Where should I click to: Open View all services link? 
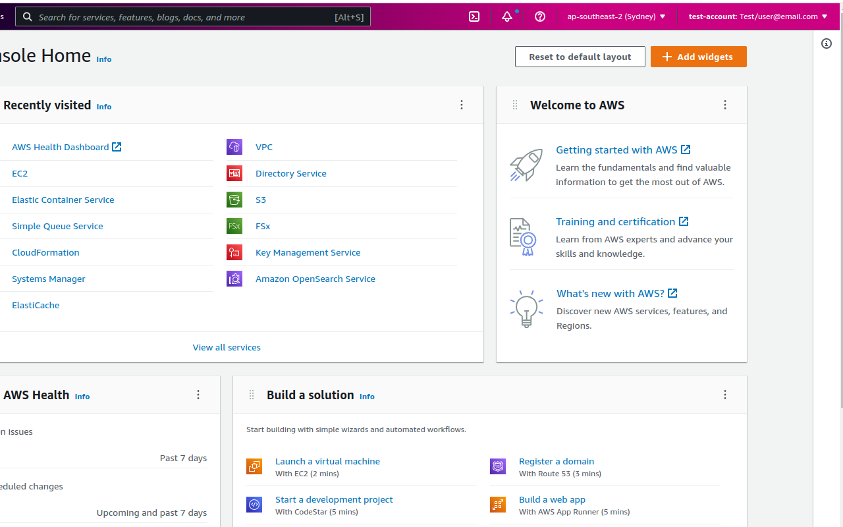227,347
